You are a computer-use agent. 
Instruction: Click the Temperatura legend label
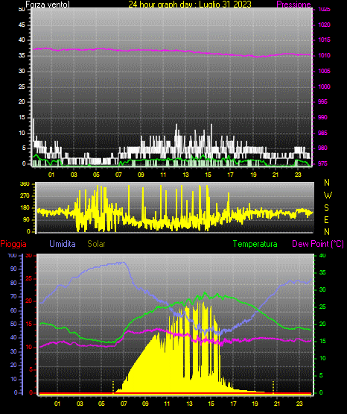255,244
